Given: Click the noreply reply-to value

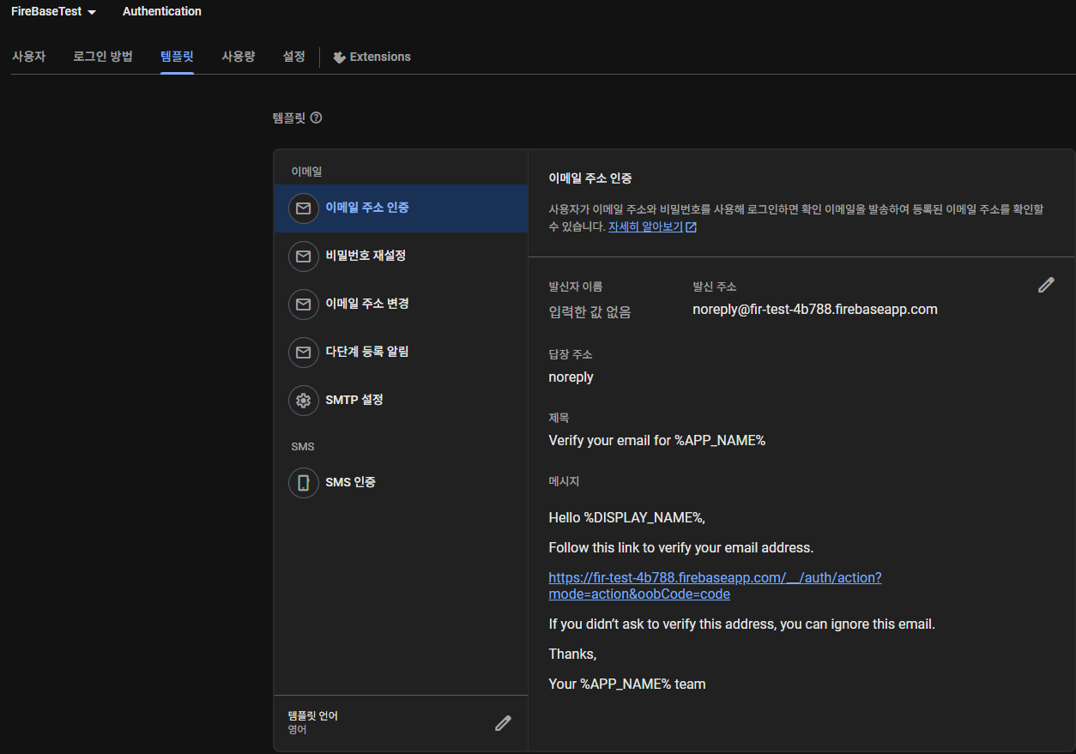Looking at the screenshot, I should point(571,377).
